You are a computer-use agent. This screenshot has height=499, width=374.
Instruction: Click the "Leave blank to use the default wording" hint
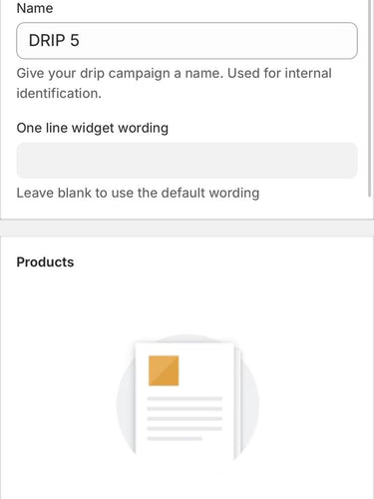tap(138, 193)
